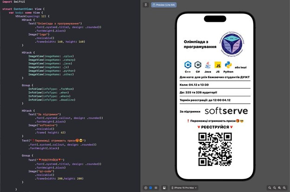Open the iPhone 15 Pro Max device dropdown
Viewport: 290px width, 192px height.
pyautogui.click(x=184, y=188)
